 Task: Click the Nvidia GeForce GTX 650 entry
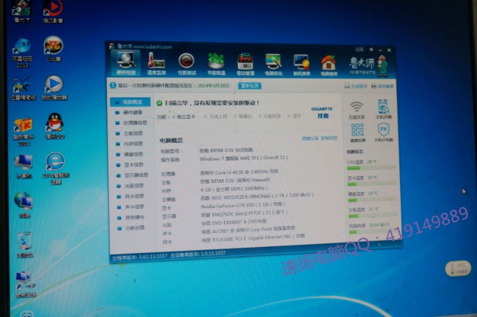pyautogui.click(x=243, y=205)
